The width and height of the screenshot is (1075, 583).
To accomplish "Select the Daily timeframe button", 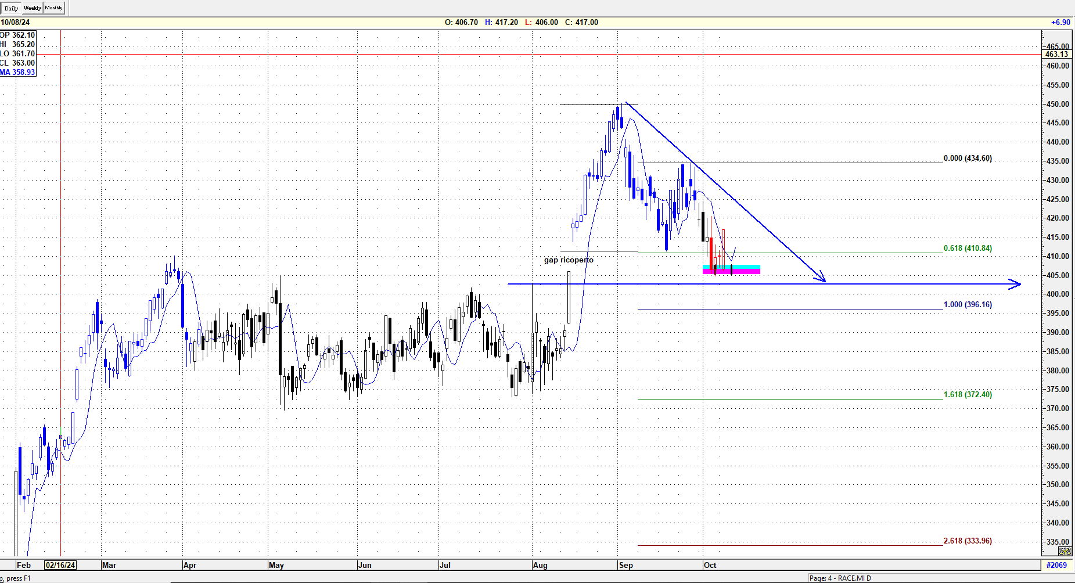I will (11, 8).
